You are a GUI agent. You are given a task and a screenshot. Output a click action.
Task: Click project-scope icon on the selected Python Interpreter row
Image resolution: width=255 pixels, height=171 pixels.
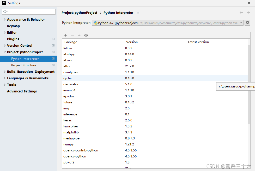53,58
